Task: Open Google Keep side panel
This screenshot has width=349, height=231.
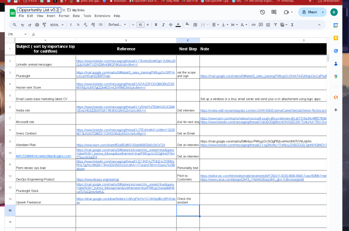Action: coord(336,38)
